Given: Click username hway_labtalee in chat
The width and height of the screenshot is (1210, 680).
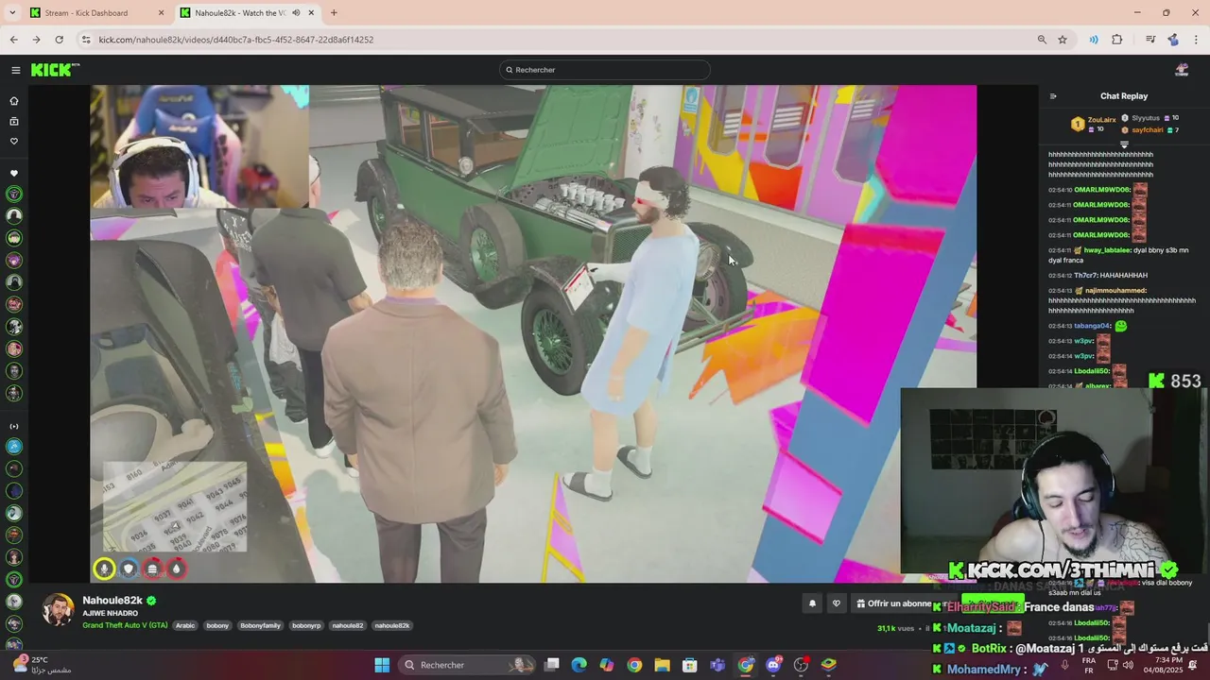Looking at the screenshot, I should point(1107,250).
